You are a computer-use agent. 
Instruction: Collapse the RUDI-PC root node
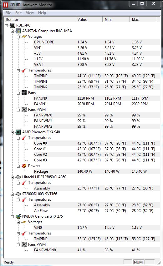tap(7, 26)
